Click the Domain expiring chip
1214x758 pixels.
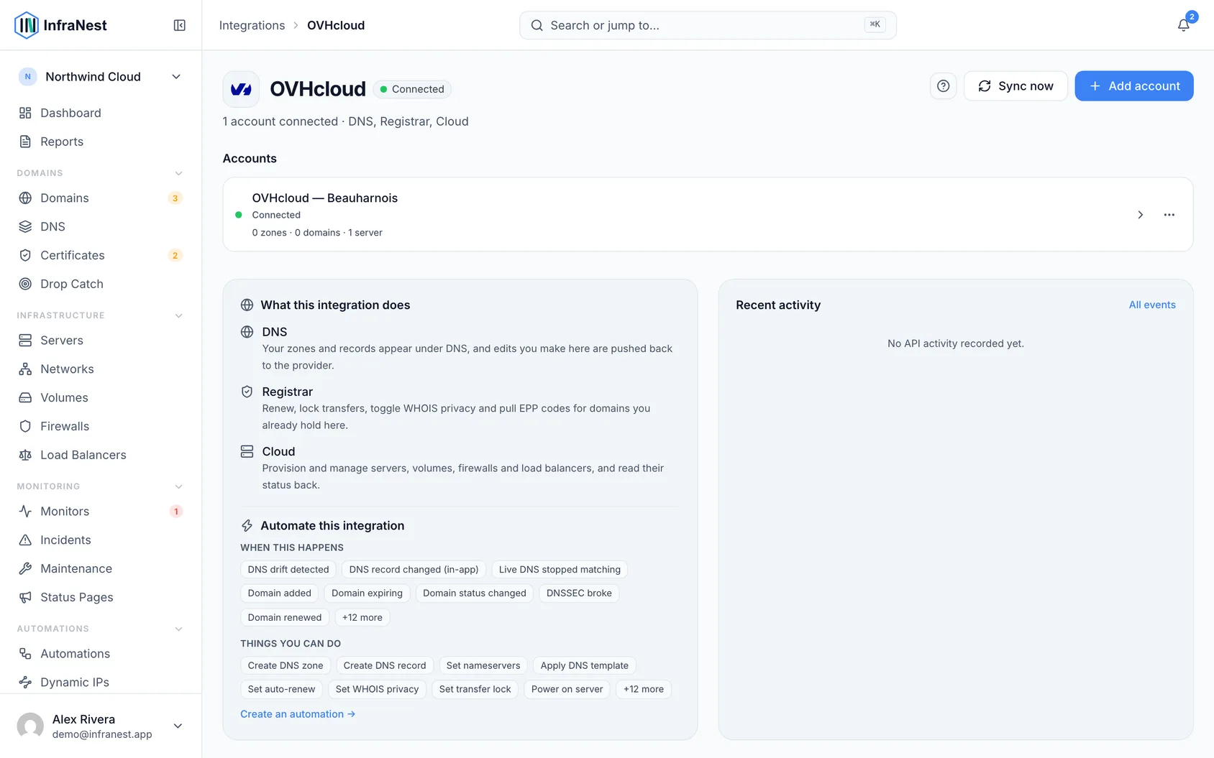(x=367, y=593)
